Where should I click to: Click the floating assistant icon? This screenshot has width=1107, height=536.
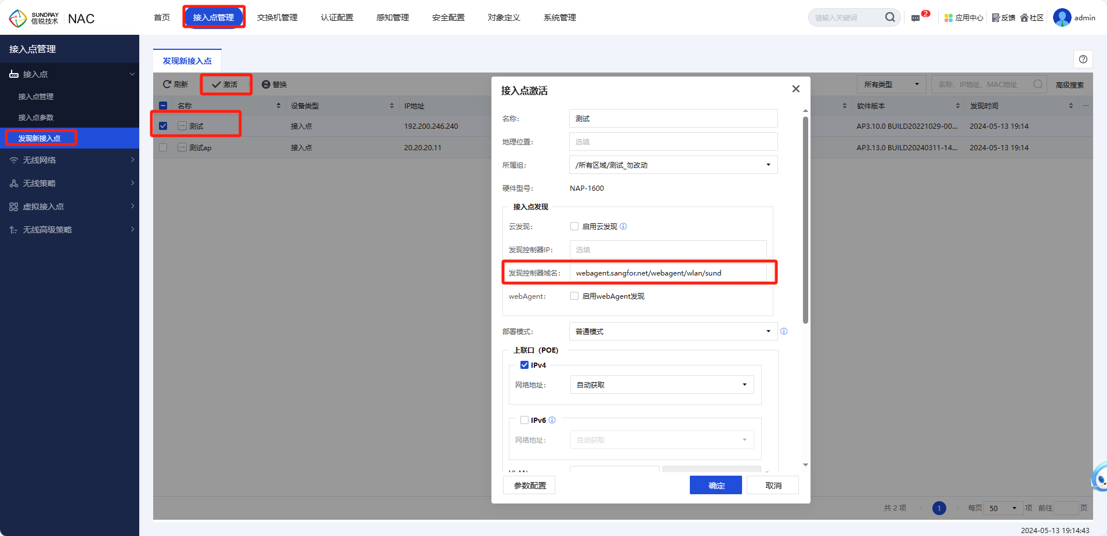click(1099, 478)
